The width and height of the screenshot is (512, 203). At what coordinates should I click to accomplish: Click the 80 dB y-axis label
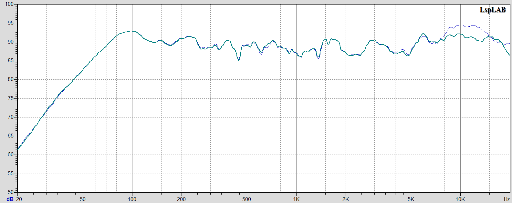pos(11,79)
